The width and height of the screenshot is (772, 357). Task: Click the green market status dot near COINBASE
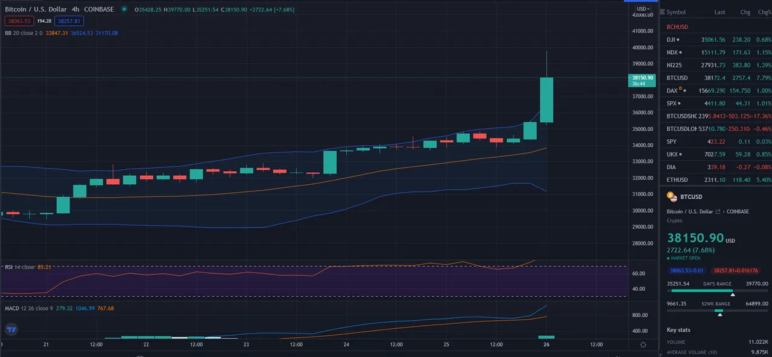124,9
